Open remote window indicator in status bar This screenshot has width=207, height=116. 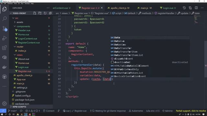click(x=3, y=111)
